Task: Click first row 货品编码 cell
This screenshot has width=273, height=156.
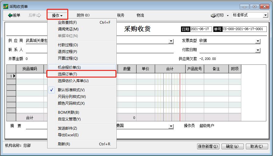Action: coord(30,76)
